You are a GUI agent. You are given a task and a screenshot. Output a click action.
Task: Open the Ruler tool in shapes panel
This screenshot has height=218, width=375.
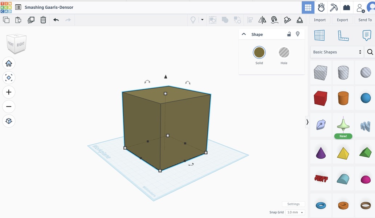pyautogui.click(x=343, y=35)
